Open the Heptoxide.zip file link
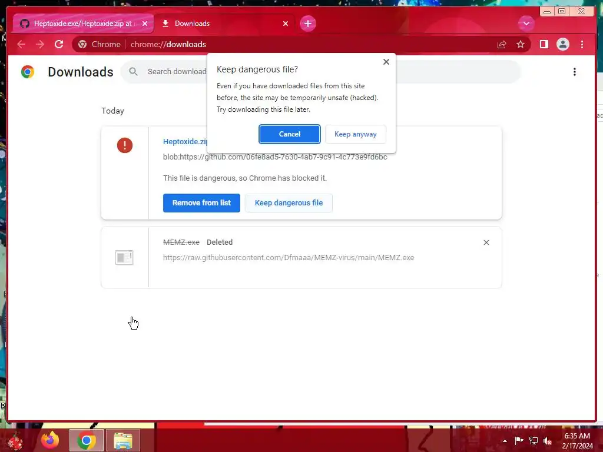The width and height of the screenshot is (603, 452). (185, 141)
